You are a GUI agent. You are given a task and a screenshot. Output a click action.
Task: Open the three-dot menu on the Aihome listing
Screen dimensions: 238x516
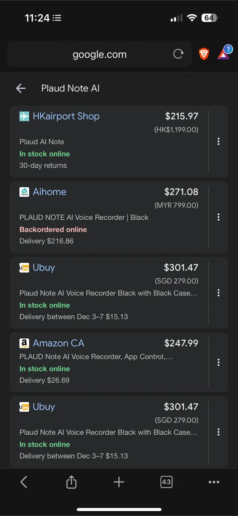[218, 217]
